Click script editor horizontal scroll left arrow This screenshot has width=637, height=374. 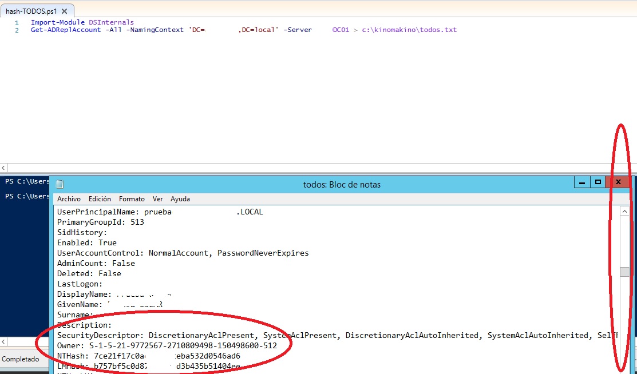3,168
